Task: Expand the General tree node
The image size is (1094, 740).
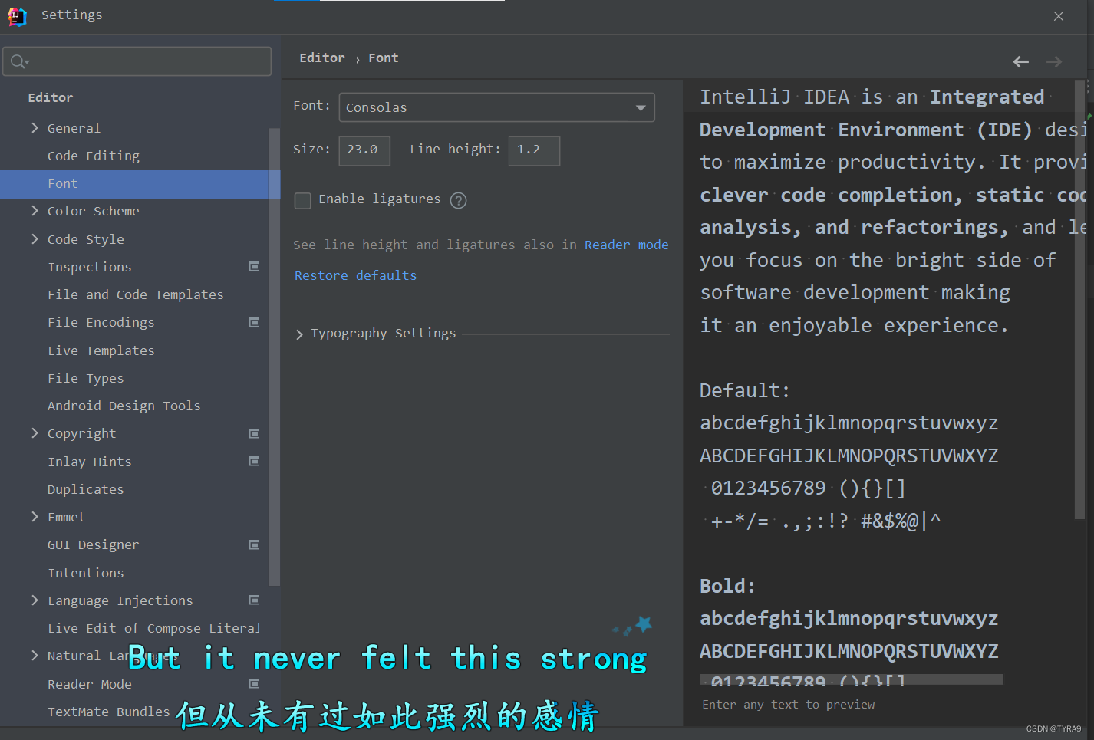Action: click(35, 128)
